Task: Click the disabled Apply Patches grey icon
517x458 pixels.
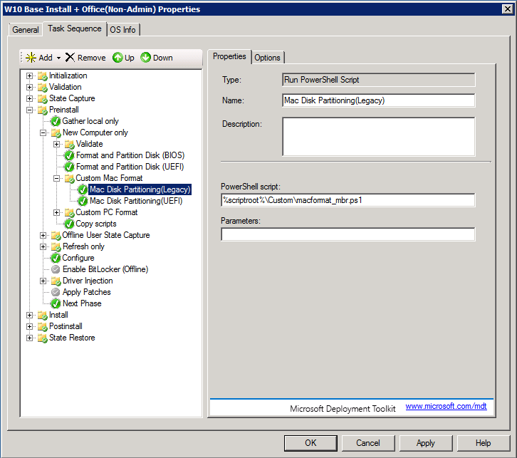Action: (56, 293)
